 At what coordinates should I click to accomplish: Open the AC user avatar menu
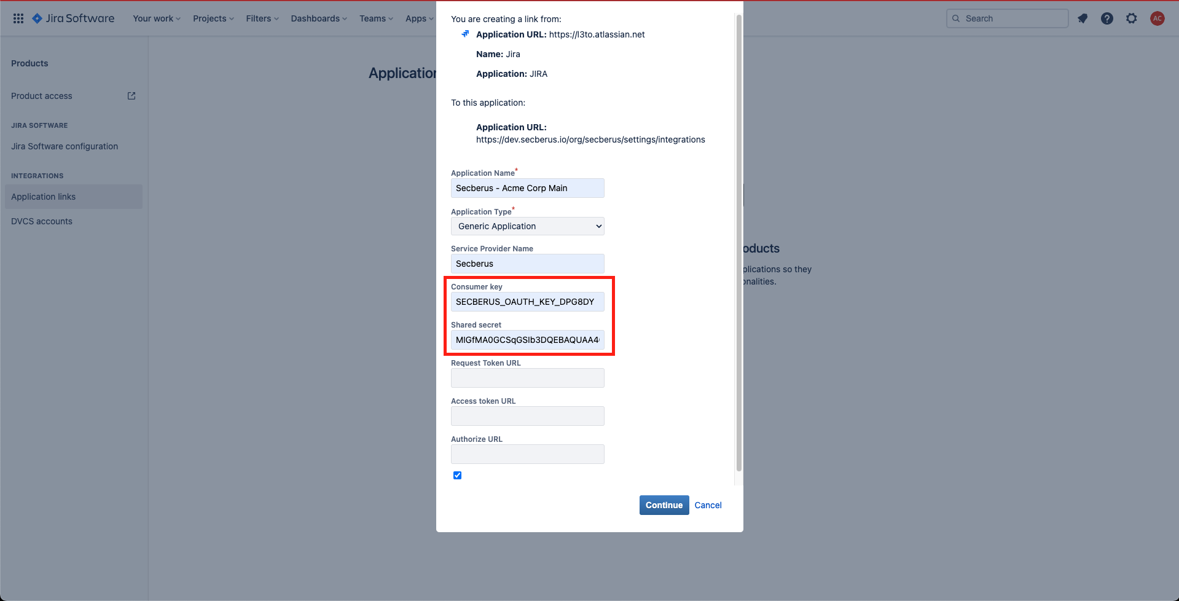pos(1157,18)
